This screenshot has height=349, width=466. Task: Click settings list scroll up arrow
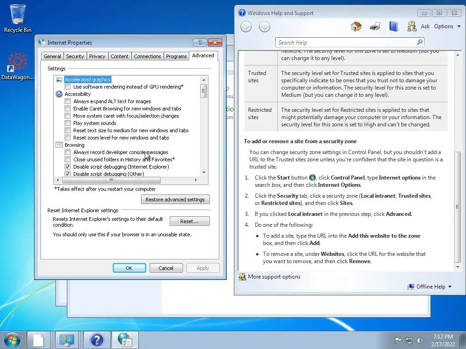tap(204, 80)
